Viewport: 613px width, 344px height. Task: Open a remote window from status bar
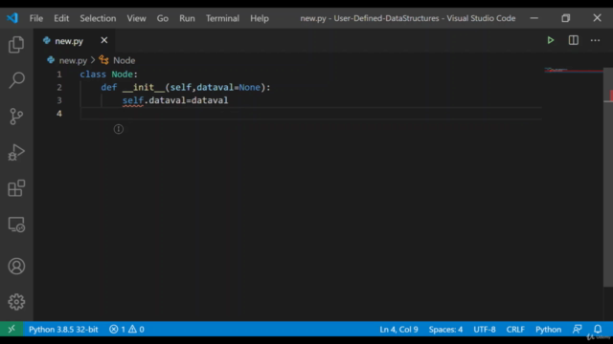pos(11,329)
